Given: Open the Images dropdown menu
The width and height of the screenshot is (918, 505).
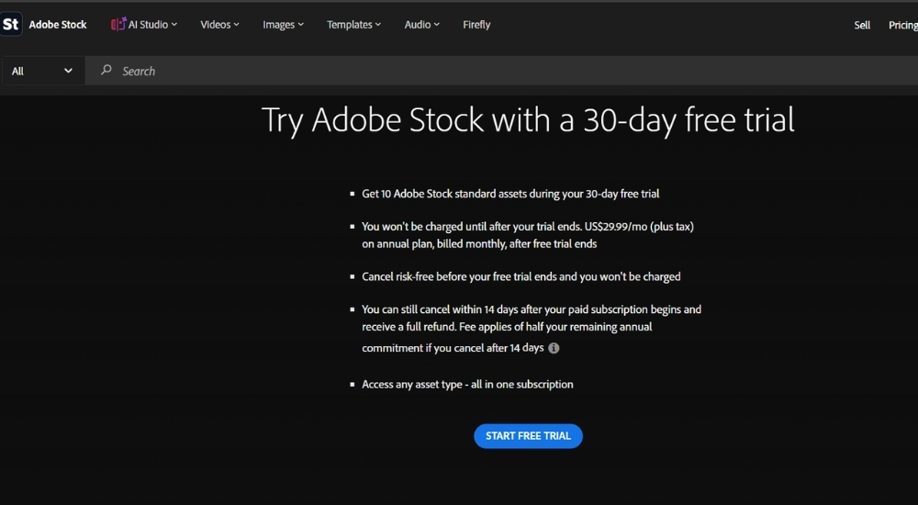Looking at the screenshot, I should [283, 25].
